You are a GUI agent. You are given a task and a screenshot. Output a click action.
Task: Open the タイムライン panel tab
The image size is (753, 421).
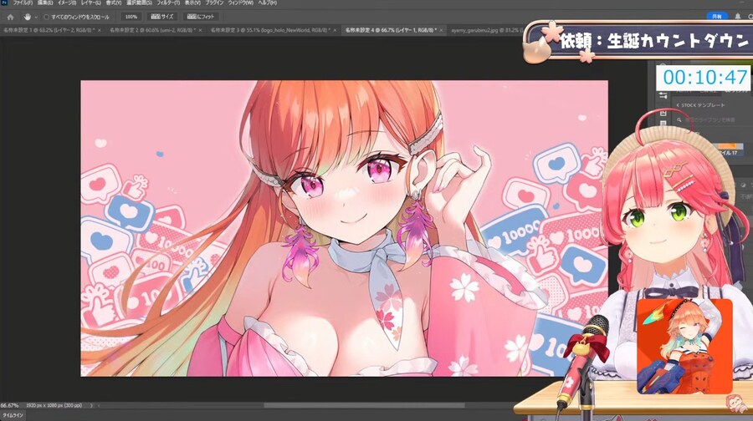click(x=13, y=415)
